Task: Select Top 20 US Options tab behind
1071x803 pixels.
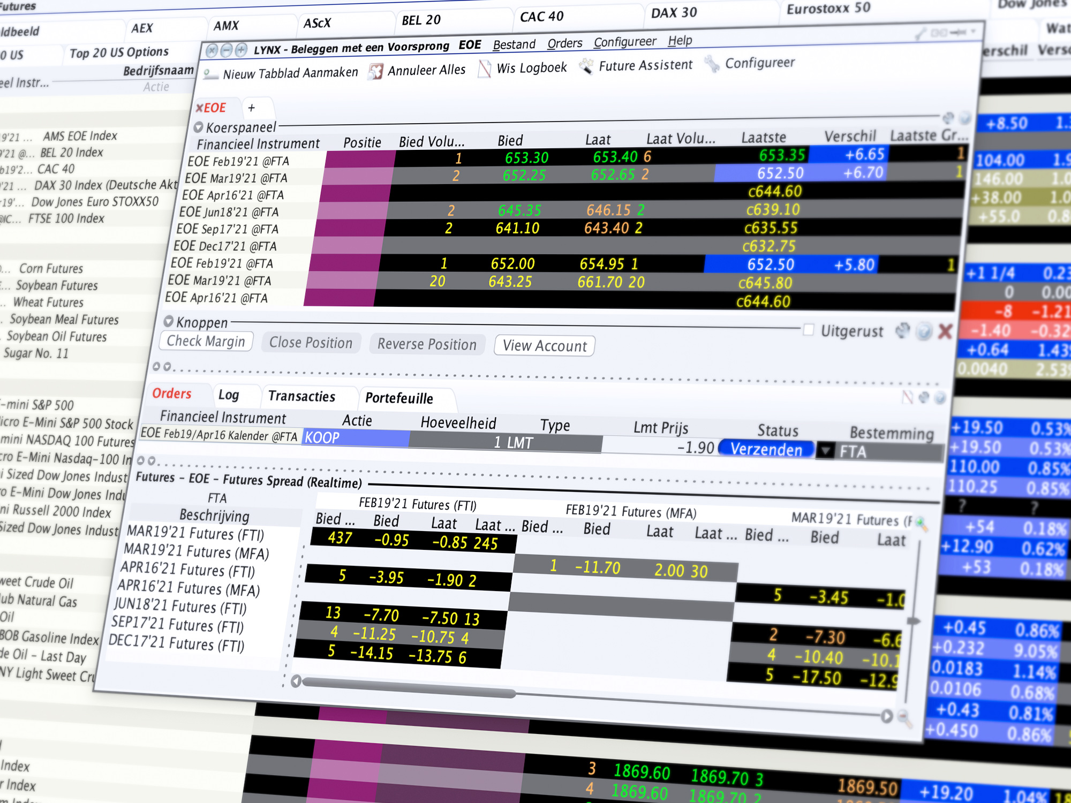Action: tap(119, 52)
